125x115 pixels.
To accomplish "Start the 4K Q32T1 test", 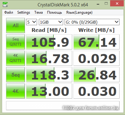I will point(15,58).
